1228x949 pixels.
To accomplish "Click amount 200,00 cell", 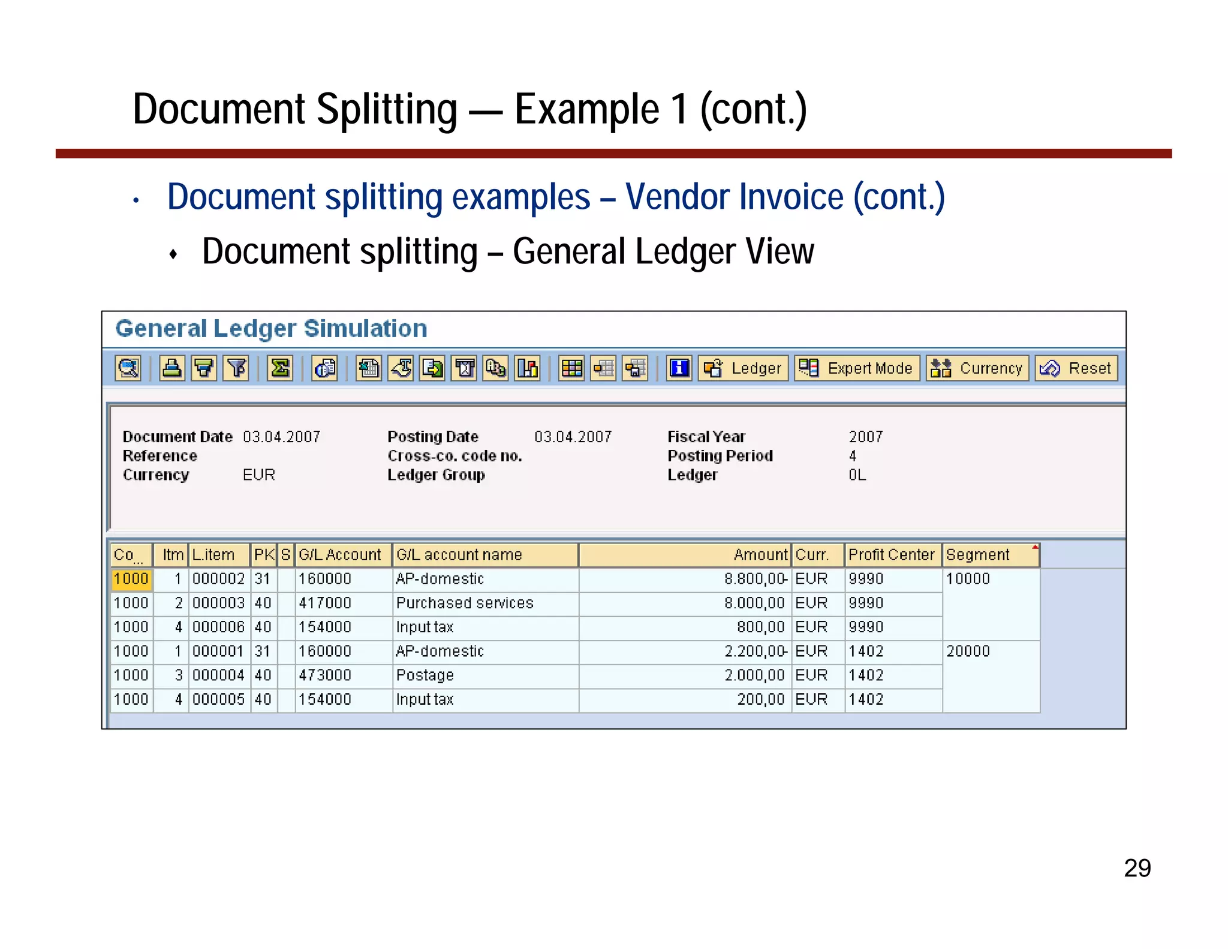I will (x=685, y=699).
